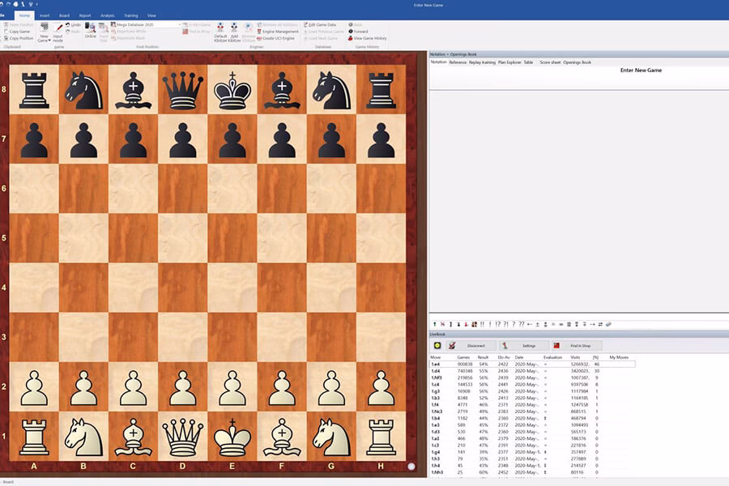The image size is (729, 486).
Task: Open Engine Management
Action: 280,32
